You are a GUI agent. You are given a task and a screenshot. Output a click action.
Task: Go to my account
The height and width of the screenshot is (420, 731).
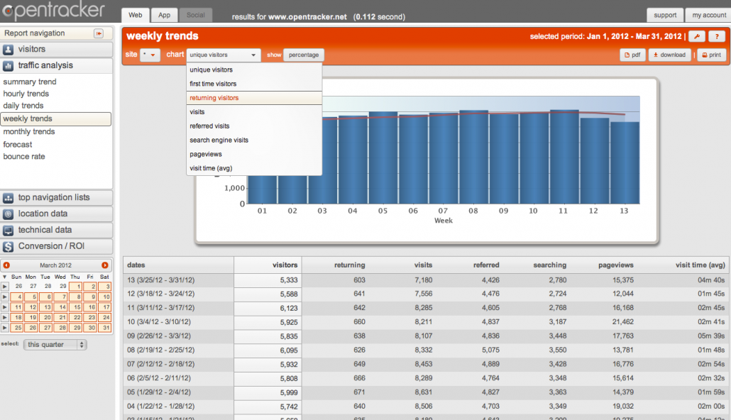(x=708, y=14)
